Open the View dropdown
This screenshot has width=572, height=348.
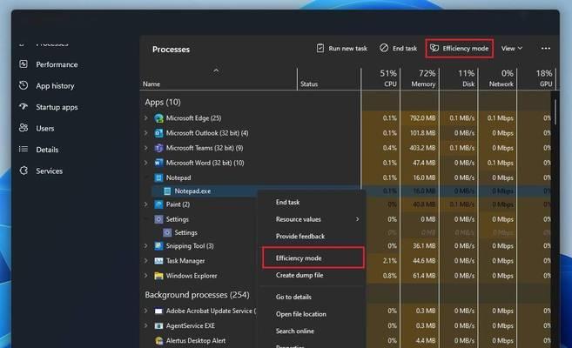point(512,48)
